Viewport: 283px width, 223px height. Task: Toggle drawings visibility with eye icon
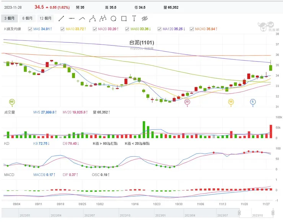pyautogui.click(x=145, y=18)
